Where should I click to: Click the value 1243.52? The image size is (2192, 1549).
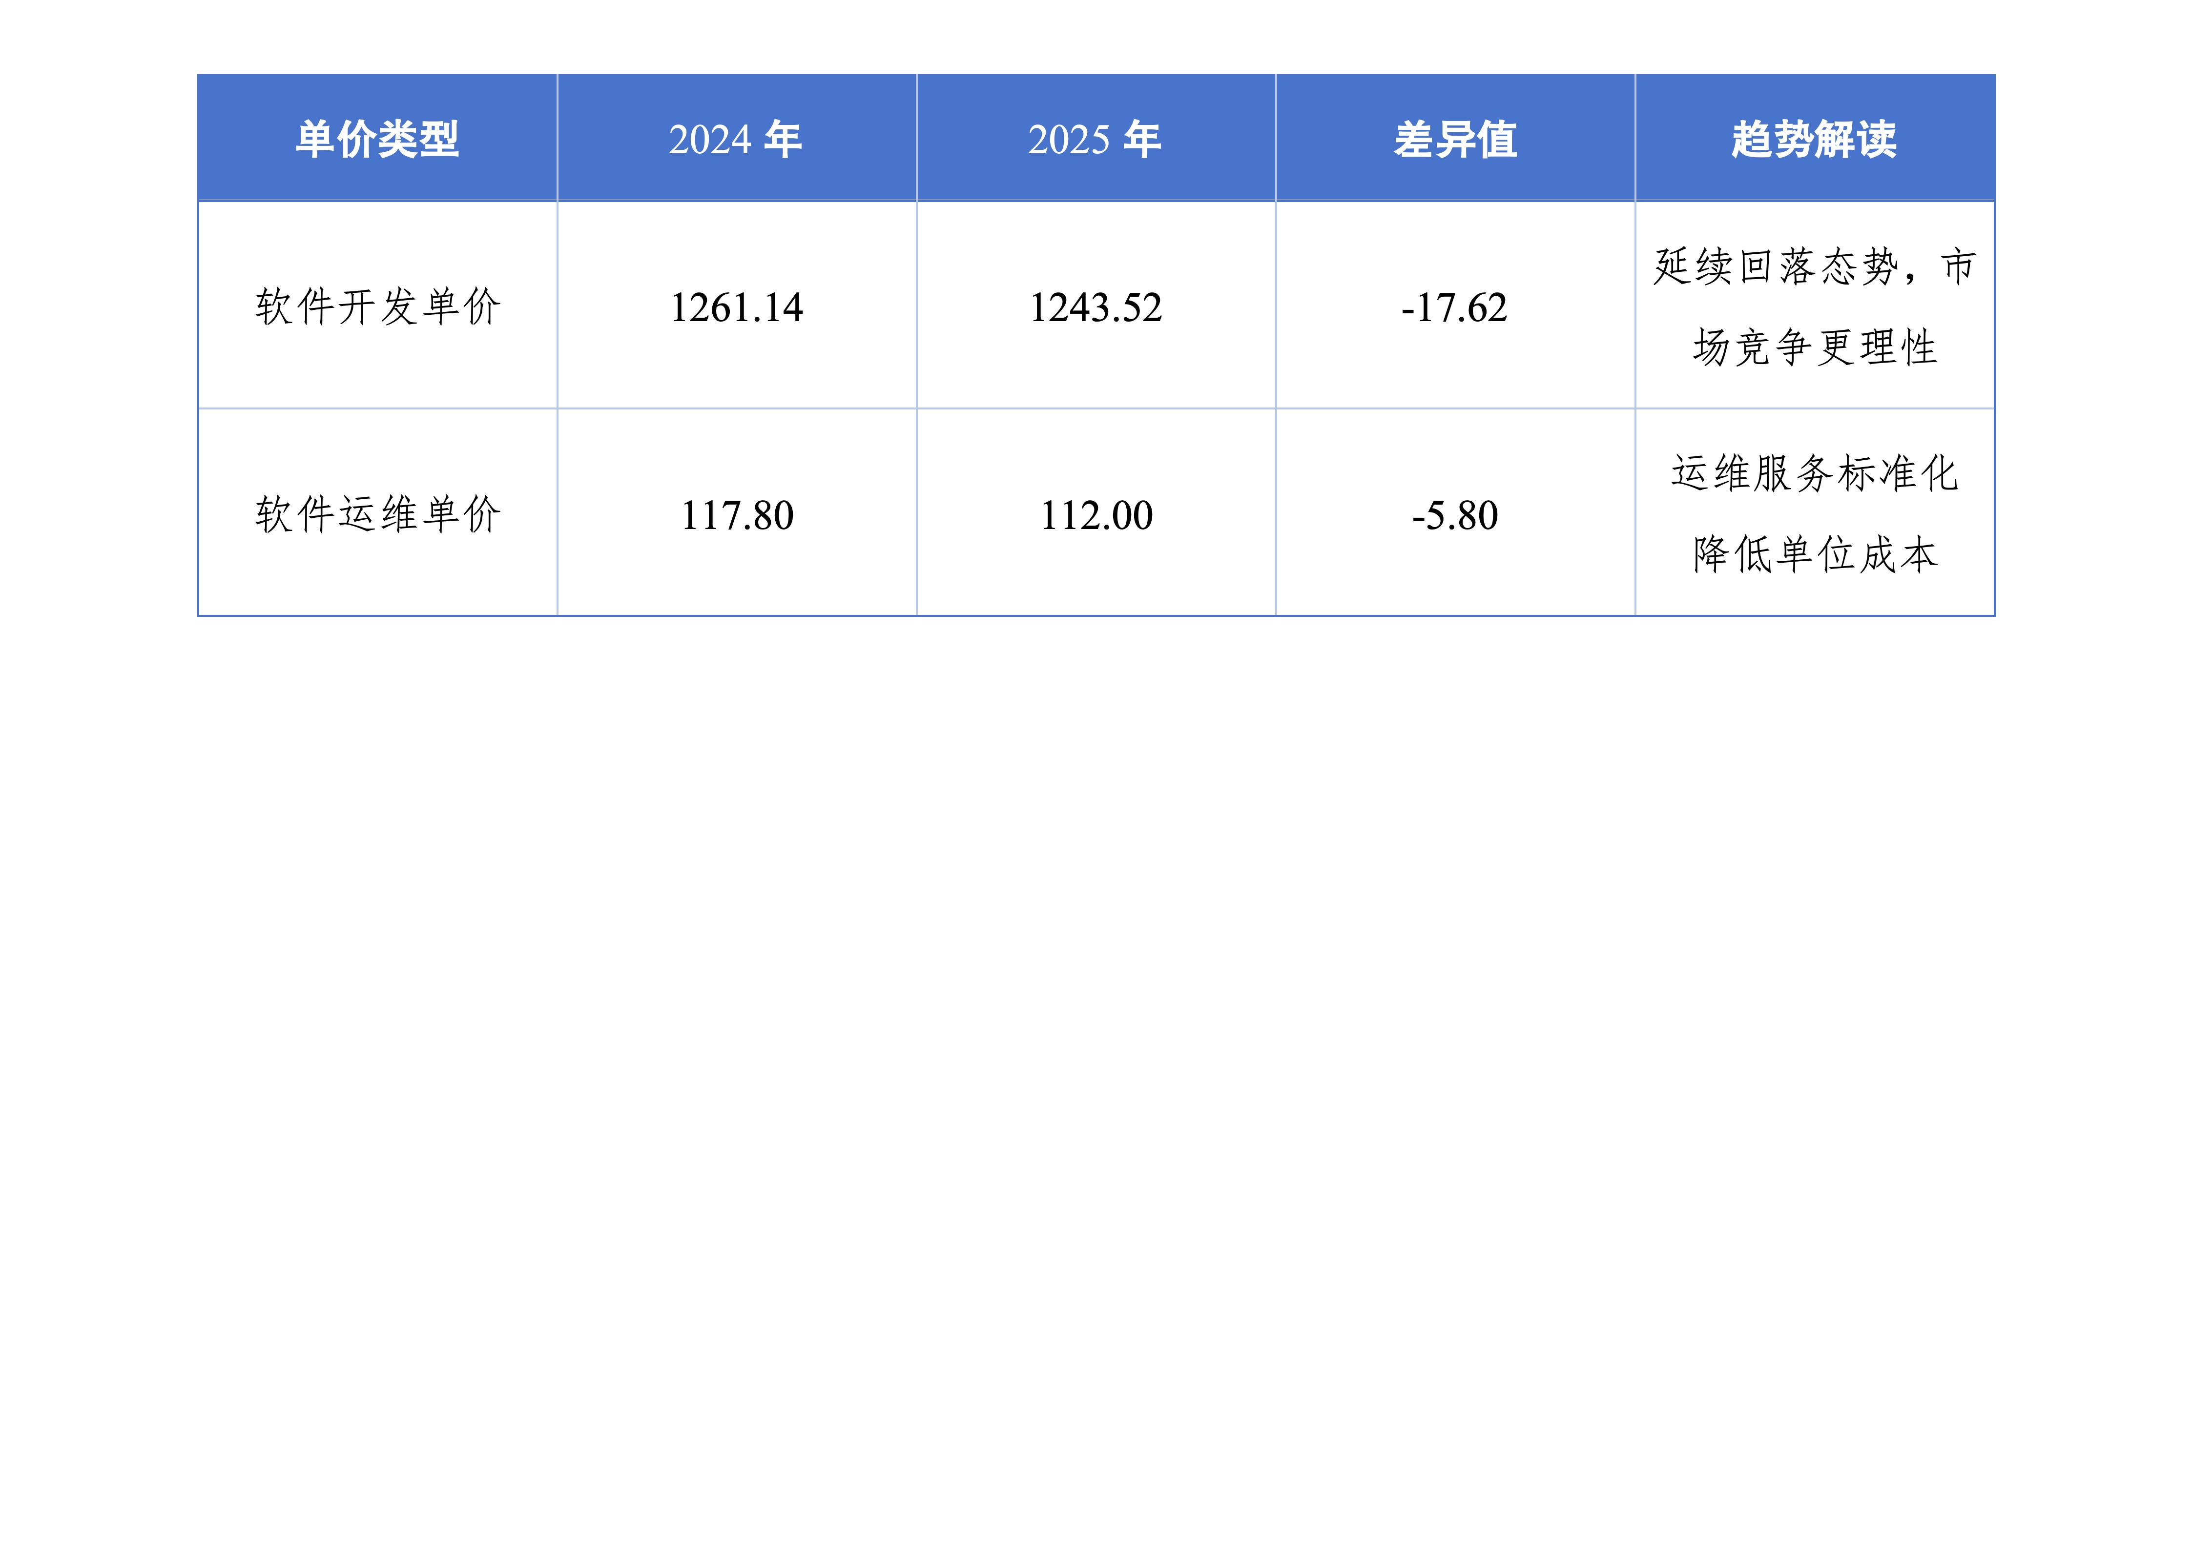tap(1095, 307)
